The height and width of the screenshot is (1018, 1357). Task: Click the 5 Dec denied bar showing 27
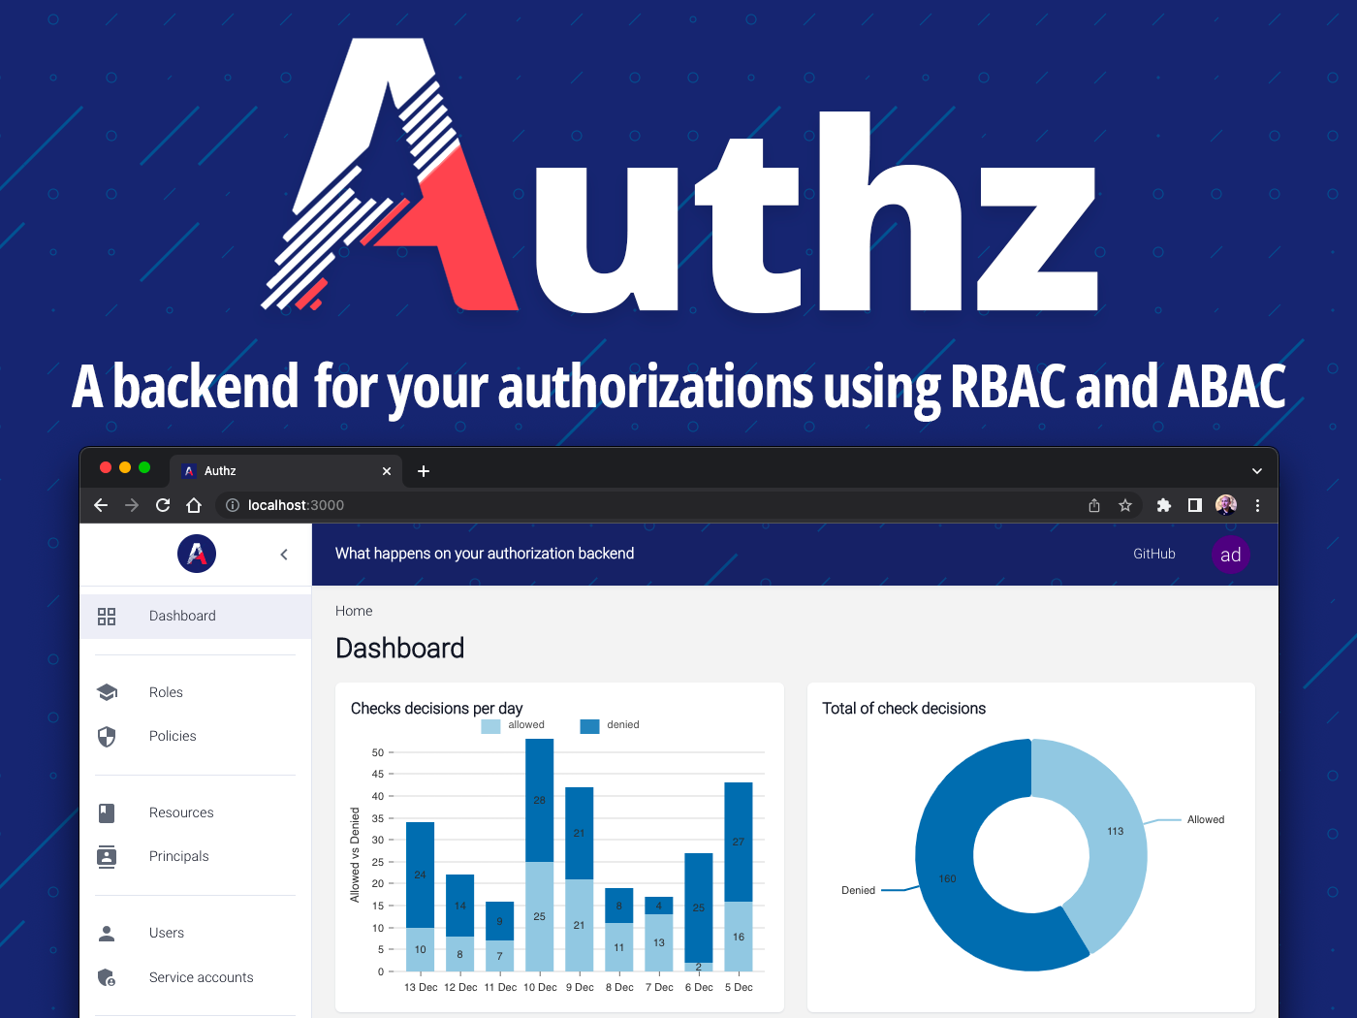coord(739,842)
